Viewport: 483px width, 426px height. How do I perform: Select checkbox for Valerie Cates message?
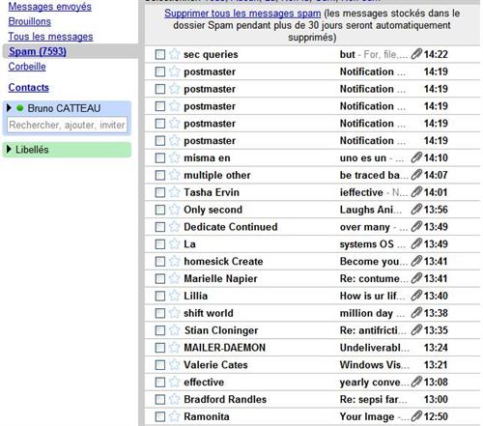(160, 365)
